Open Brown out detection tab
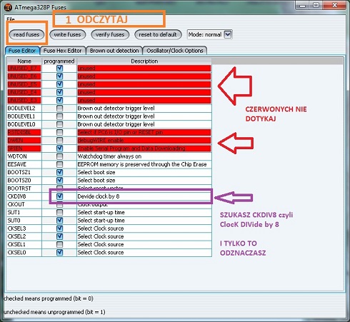 (x=114, y=51)
